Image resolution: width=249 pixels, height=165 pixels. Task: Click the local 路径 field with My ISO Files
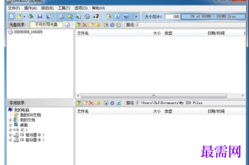(x=191, y=103)
